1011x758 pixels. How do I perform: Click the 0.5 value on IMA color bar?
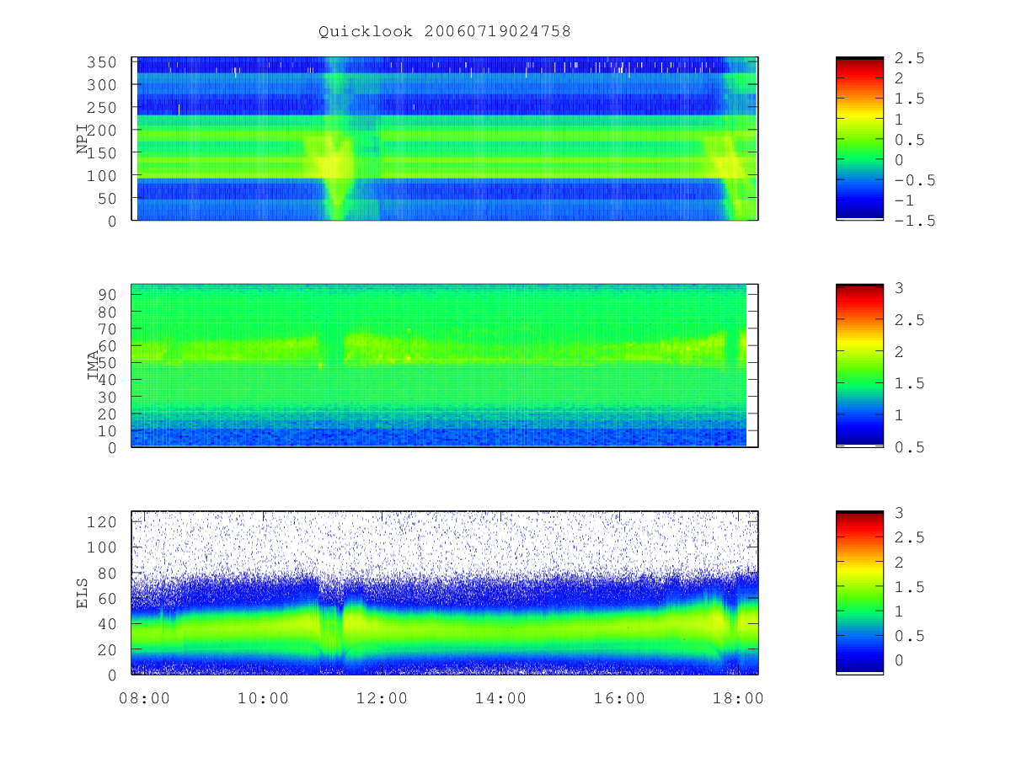click(908, 447)
